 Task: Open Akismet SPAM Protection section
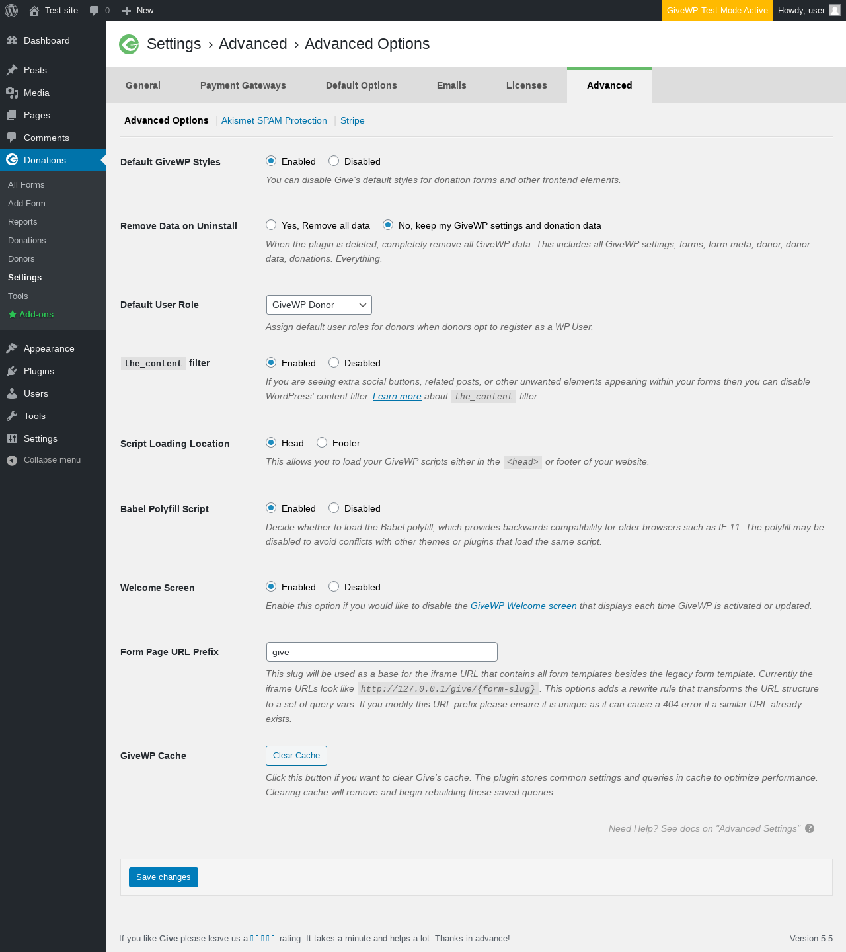click(274, 120)
